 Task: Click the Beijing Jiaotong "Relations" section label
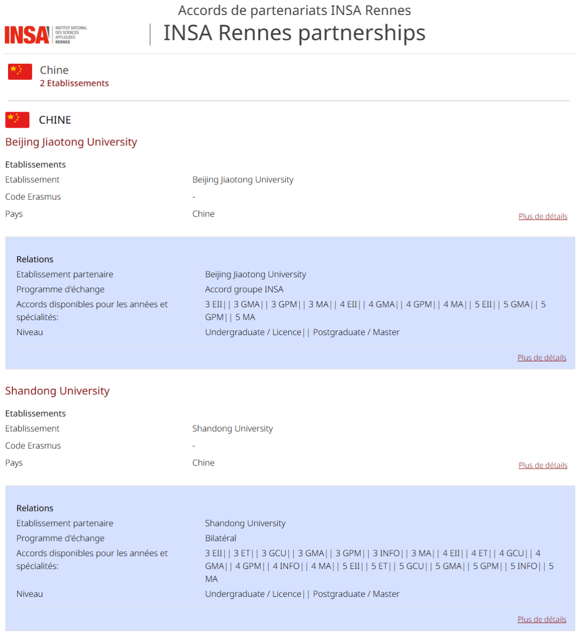[x=35, y=260]
